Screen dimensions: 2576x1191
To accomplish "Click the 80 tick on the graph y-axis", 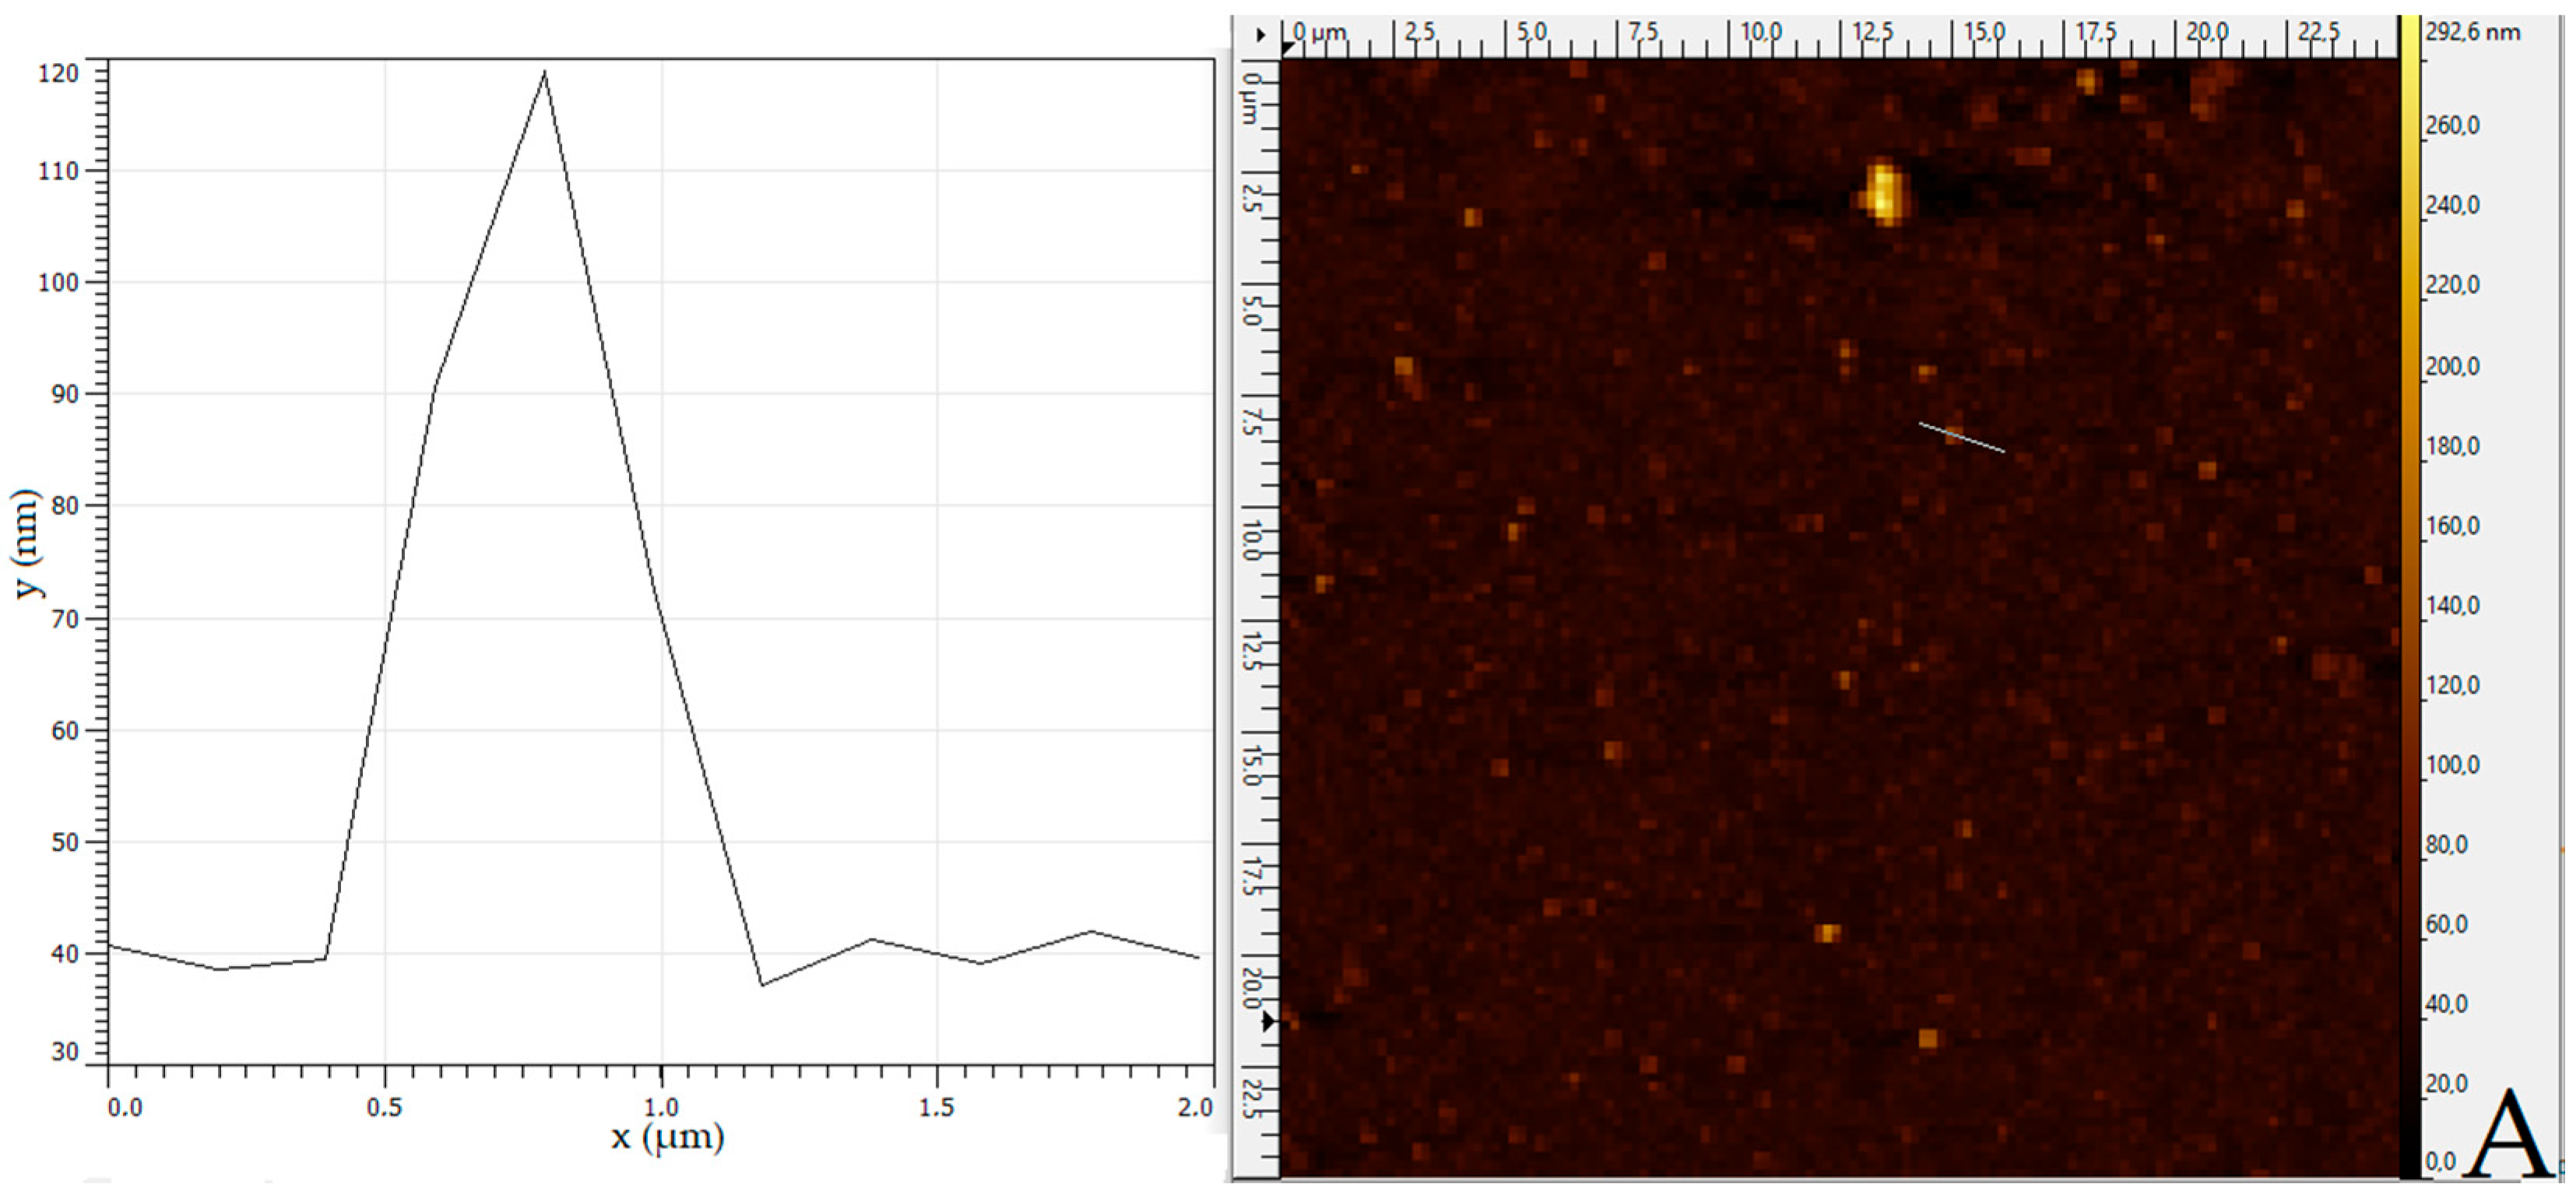I will click(65, 505).
